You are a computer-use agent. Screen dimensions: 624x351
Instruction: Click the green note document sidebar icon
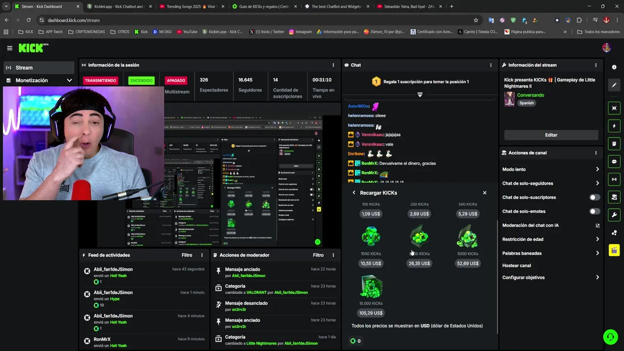pos(614,144)
